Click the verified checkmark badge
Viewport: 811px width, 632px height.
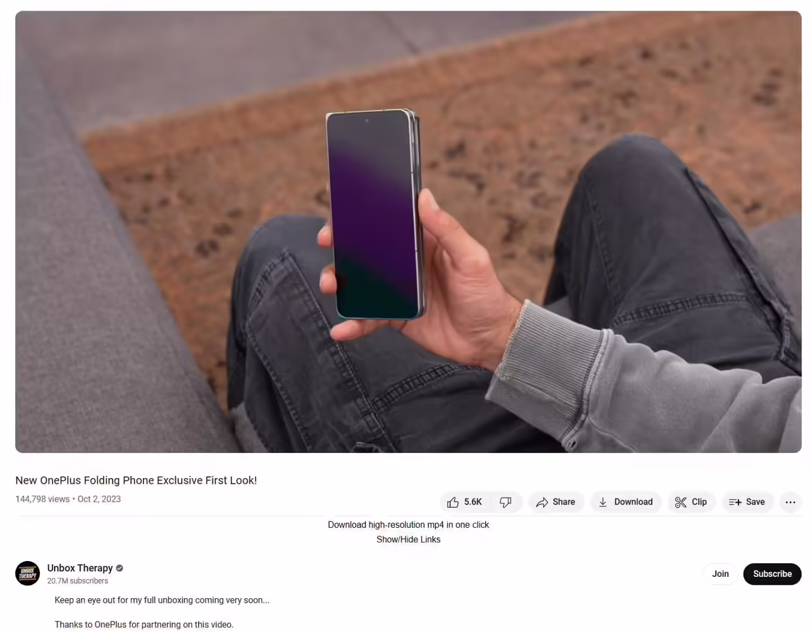point(119,568)
